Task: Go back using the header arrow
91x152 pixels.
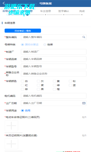Action: tap(4, 3)
